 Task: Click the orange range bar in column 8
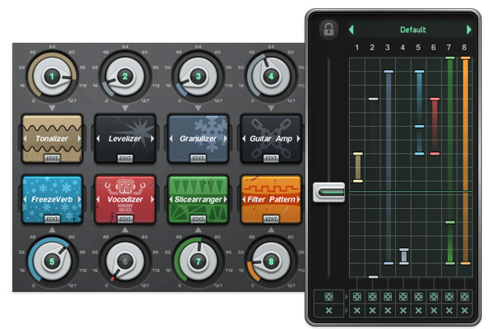point(465,160)
